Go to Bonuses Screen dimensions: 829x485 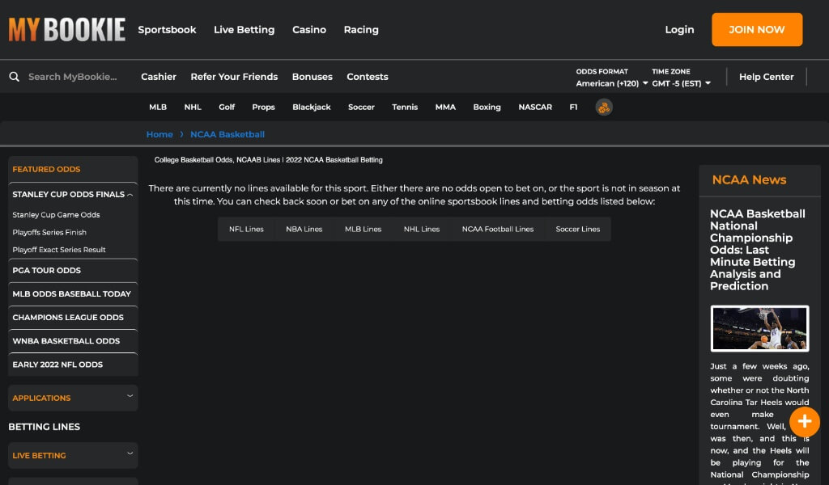[312, 77]
